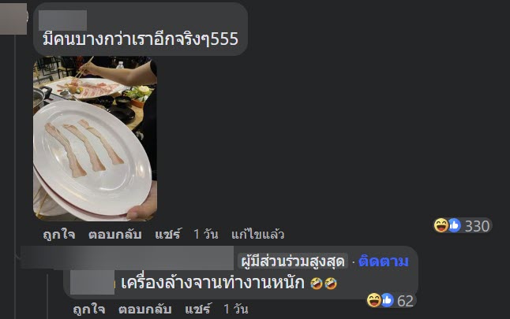510x319 pixels.
Task: Reply to the top comment via ตอบกลับ
Action: tap(114, 234)
